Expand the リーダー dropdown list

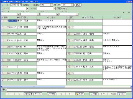(27, 9)
